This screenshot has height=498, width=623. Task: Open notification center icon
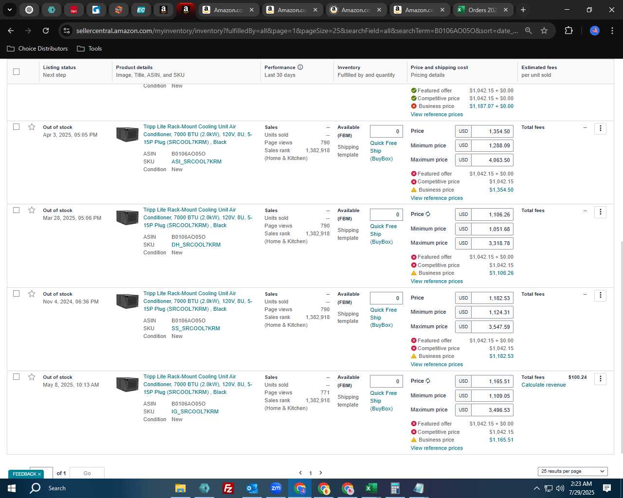tap(607, 488)
